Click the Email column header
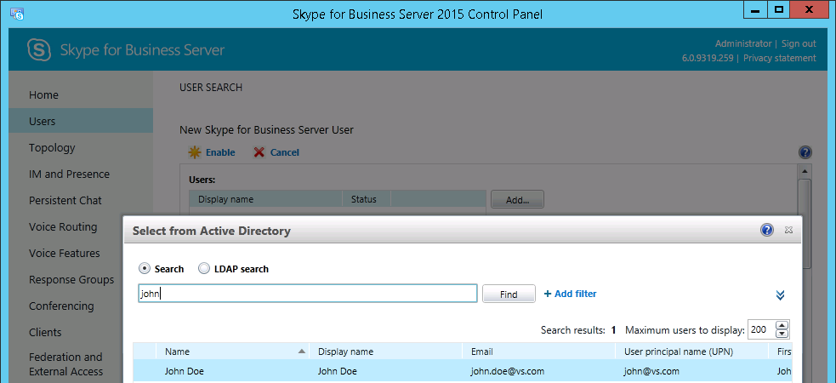The image size is (836, 383). coord(538,352)
